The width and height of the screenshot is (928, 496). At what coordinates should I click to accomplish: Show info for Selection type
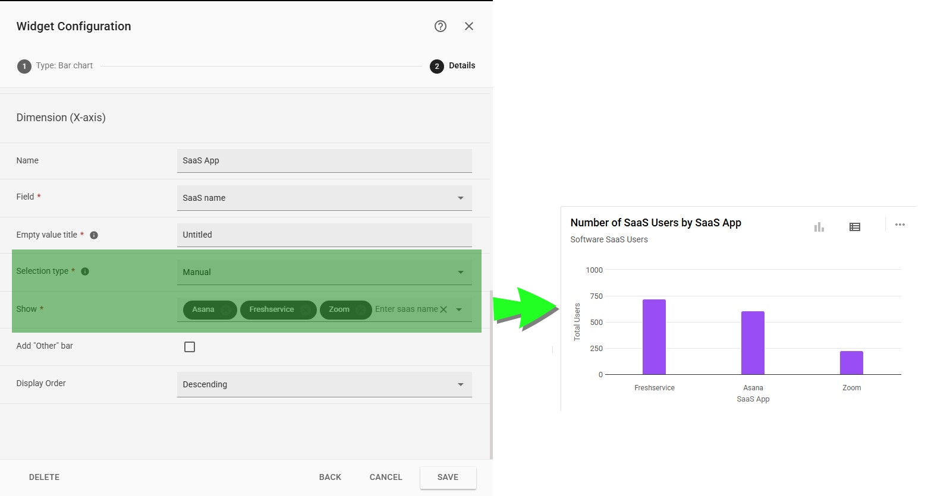coord(85,271)
